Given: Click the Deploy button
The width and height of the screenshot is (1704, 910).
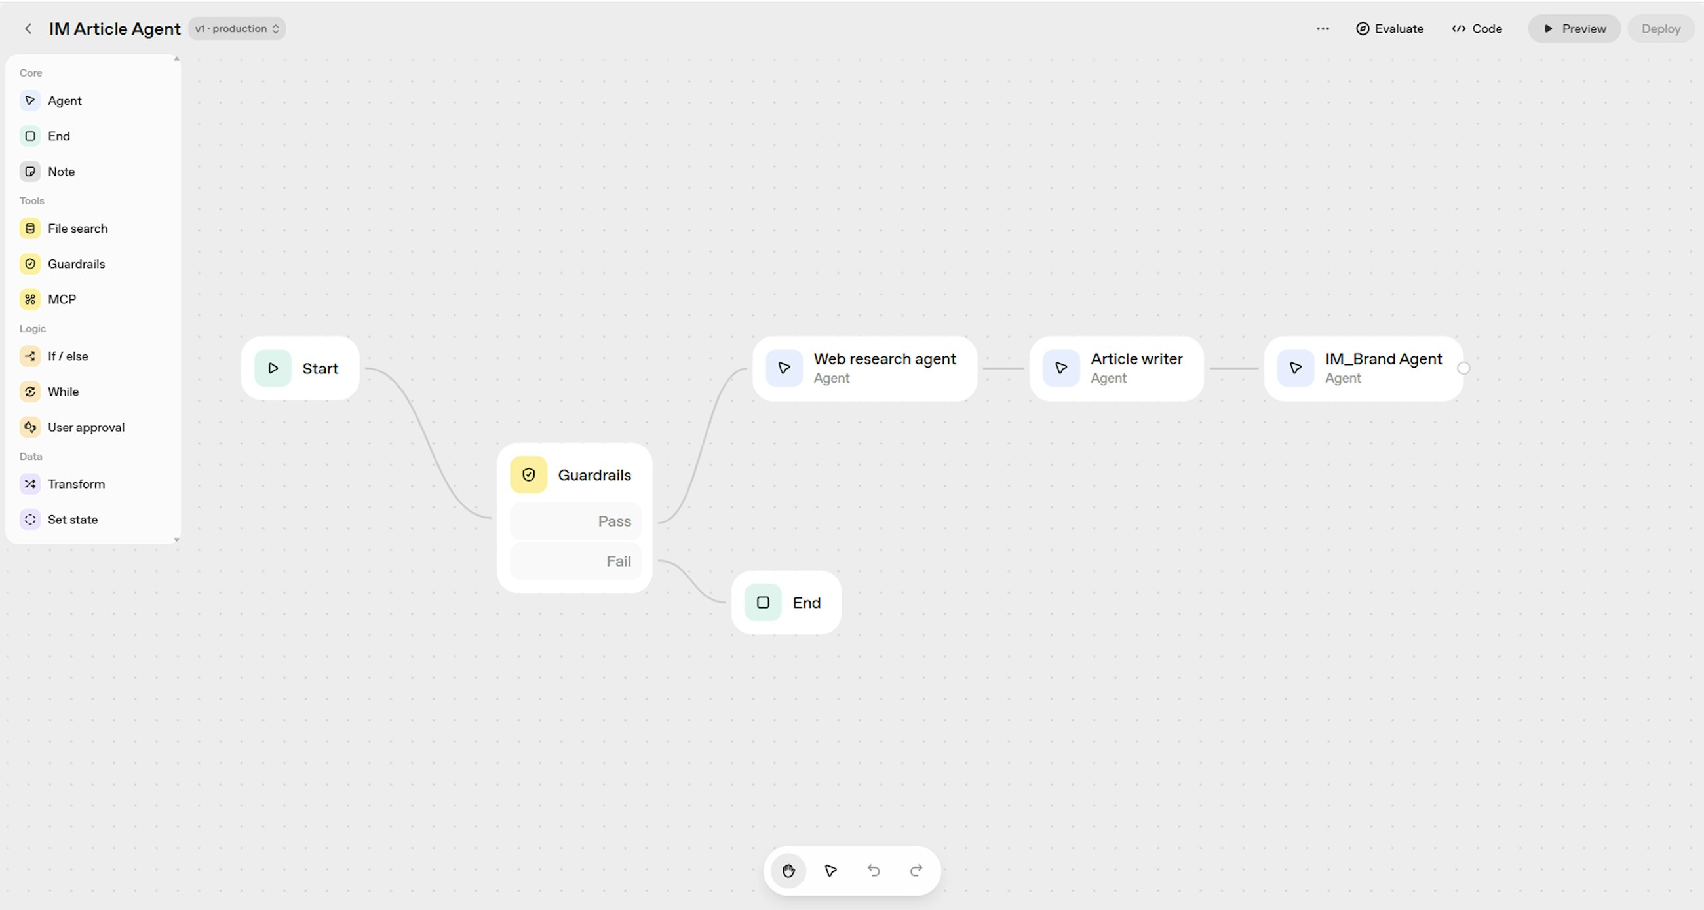Looking at the screenshot, I should (1660, 28).
